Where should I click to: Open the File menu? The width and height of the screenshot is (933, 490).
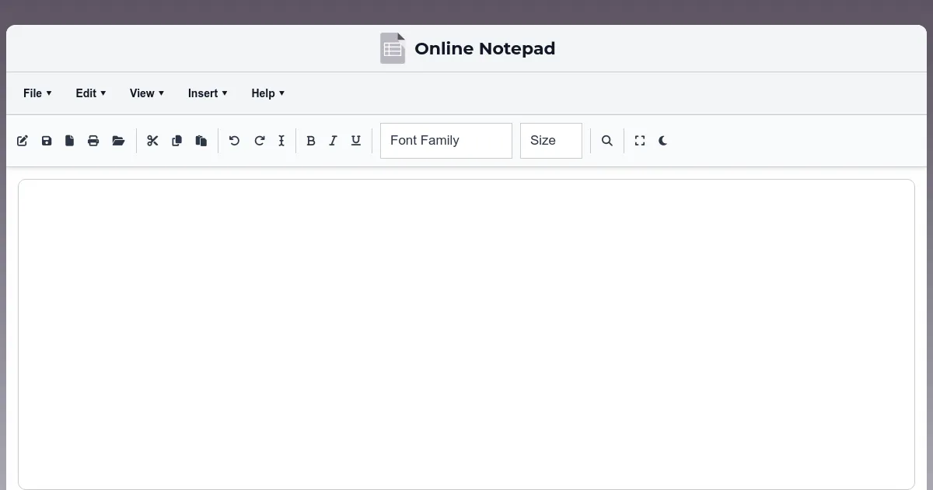pyautogui.click(x=37, y=93)
